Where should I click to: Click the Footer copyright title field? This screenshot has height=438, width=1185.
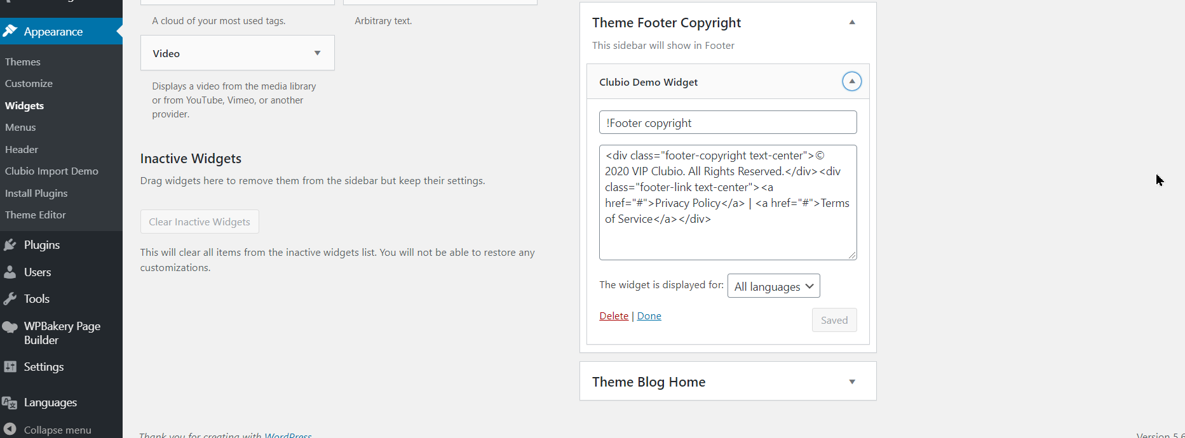point(728,123)
